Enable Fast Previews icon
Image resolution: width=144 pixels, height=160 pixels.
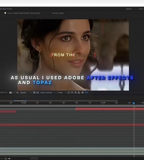(x=72, y=93)
